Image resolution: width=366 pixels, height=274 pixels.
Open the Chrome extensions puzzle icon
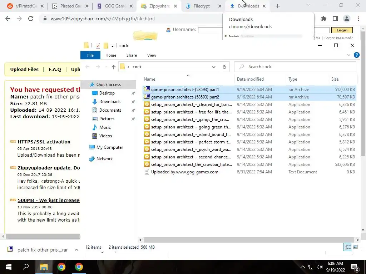323,19
